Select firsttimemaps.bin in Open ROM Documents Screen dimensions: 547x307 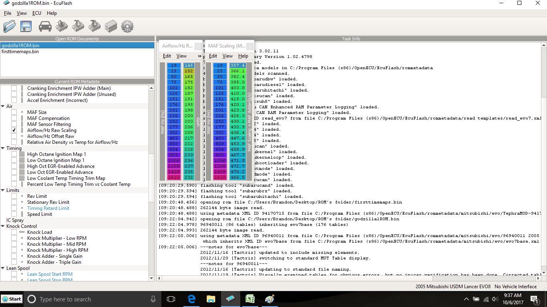point(20,52)
